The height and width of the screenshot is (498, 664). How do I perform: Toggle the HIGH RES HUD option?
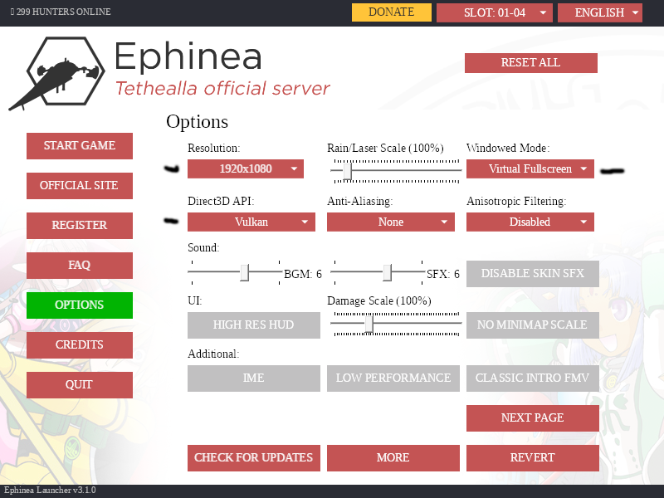pyautogui.click(x=254, y=325)
